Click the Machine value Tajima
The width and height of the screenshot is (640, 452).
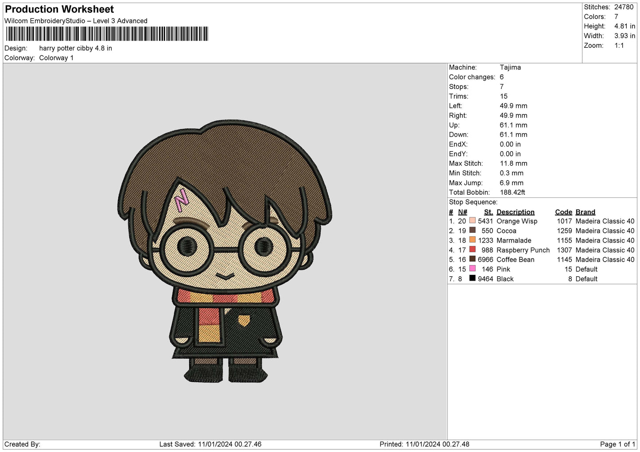point(510,67)
